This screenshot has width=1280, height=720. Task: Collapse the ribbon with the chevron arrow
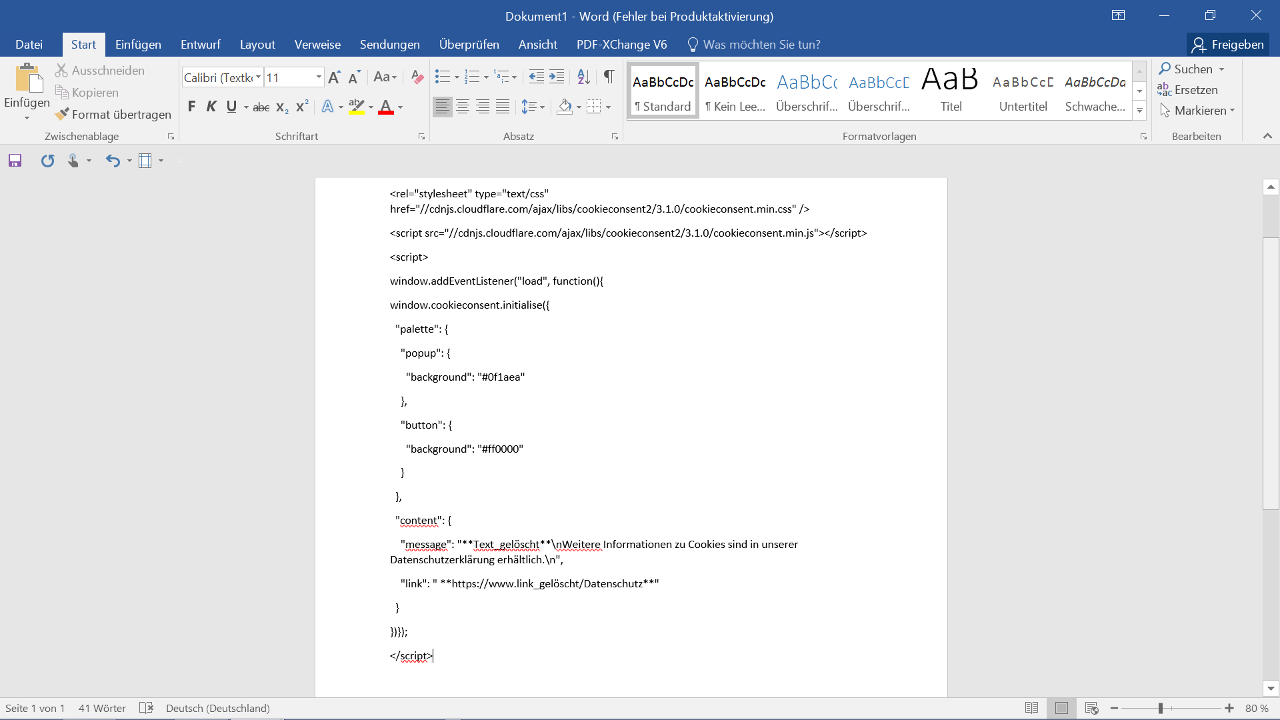pos(1267,136)
